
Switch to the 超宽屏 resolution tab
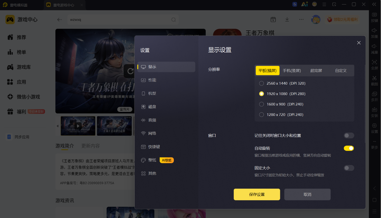(316, 70)
